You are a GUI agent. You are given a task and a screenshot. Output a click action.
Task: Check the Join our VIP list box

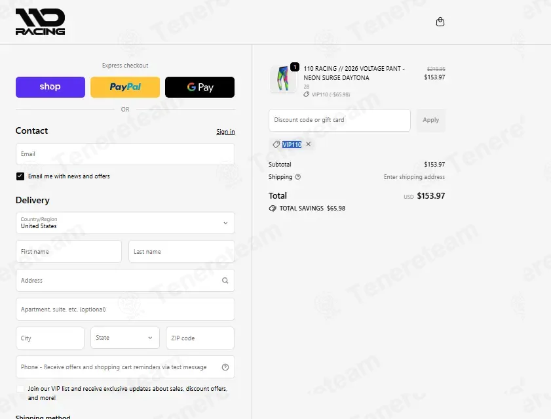pos(20,389)
